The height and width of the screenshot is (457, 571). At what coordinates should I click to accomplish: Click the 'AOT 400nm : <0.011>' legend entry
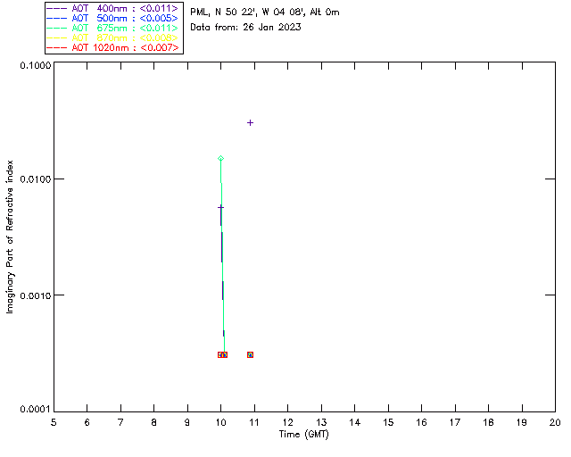tap(112, 8)
